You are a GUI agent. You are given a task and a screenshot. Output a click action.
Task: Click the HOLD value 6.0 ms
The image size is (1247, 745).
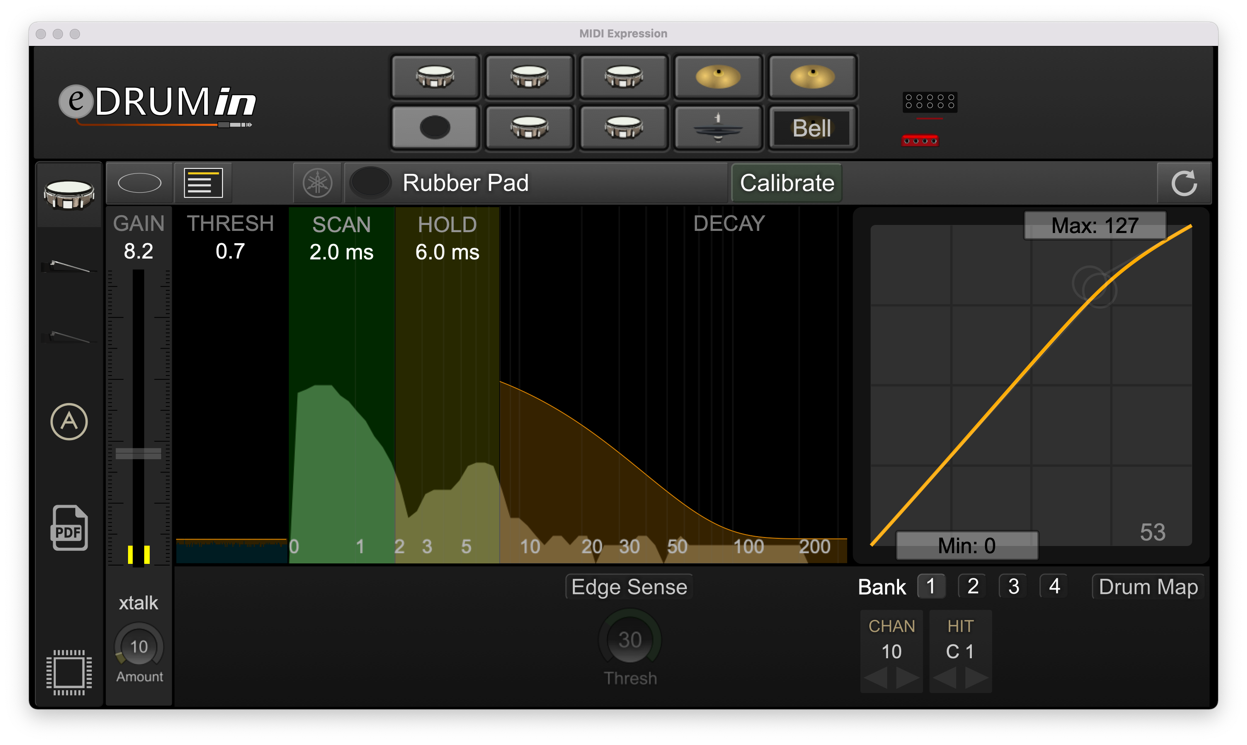(447, 252)
